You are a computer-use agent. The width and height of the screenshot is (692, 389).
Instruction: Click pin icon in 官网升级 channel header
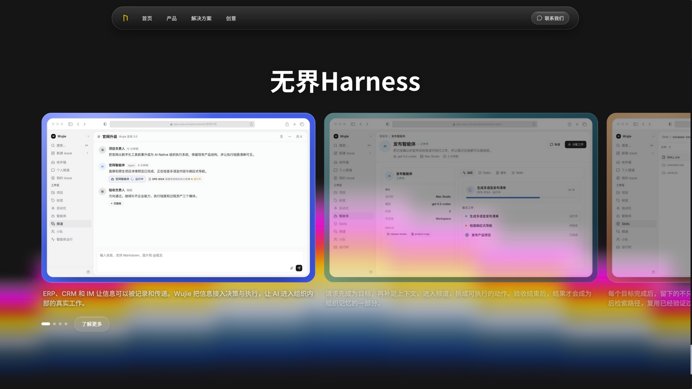(281, 137)
